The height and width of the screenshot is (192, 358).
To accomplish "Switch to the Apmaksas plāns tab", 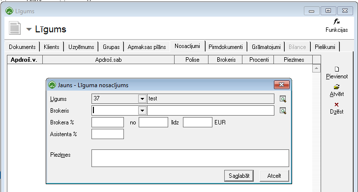I will click(x=147, y=47).
